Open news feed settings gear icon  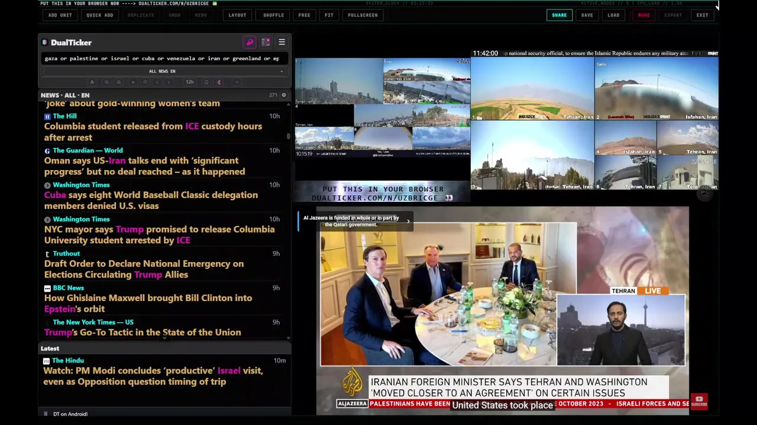[x=284, y=95]
